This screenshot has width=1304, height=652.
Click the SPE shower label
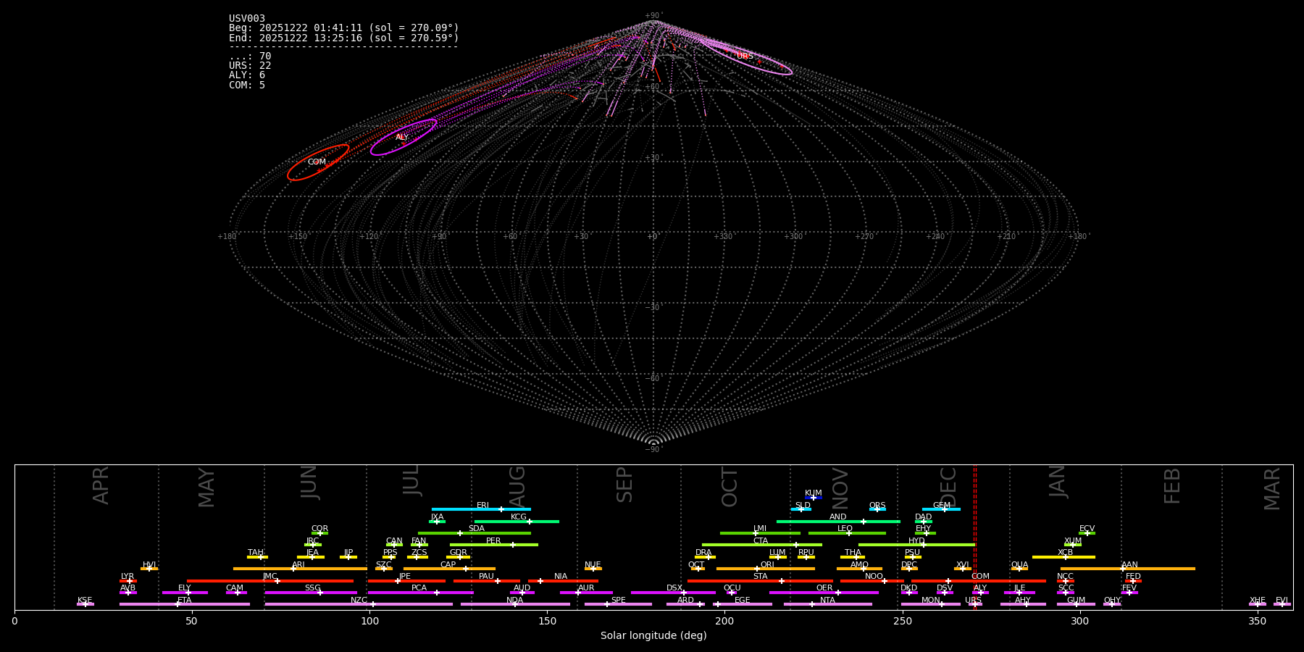coord(619,601)
